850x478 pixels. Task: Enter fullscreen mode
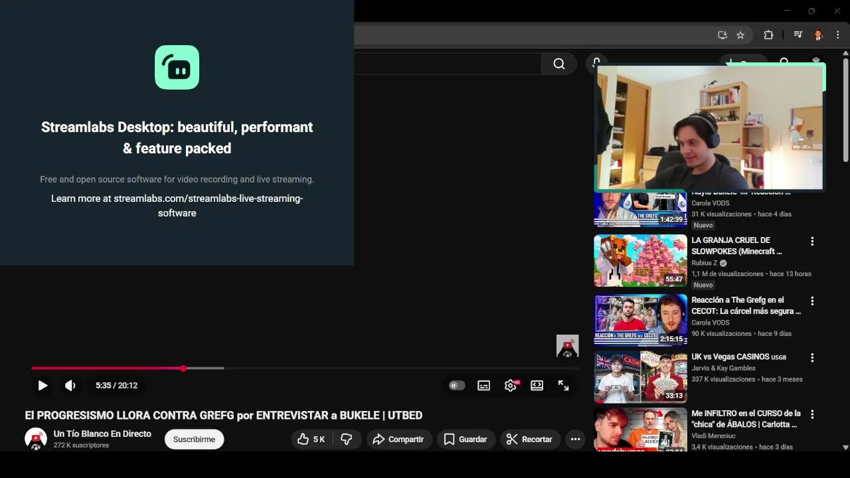563,386
